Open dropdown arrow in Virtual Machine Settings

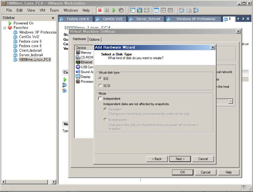pyautogui.click(x=230, y=101)
